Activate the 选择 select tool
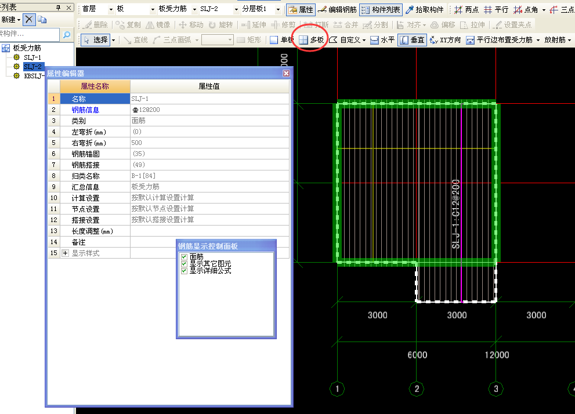 click(95, 39)
